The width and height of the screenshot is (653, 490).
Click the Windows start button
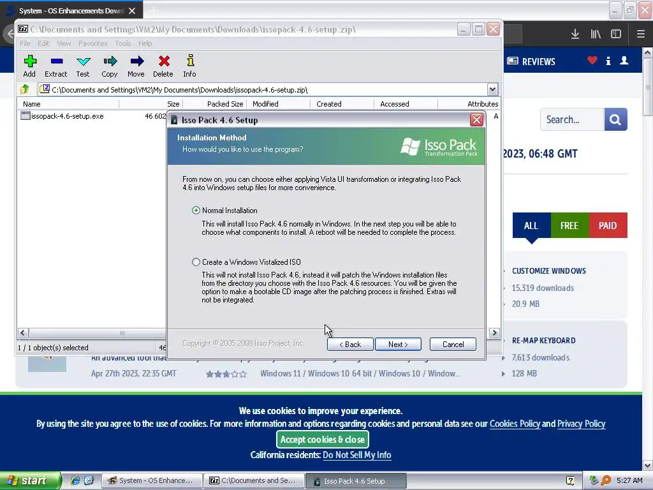pyautogui.click(x=31, y=480)
